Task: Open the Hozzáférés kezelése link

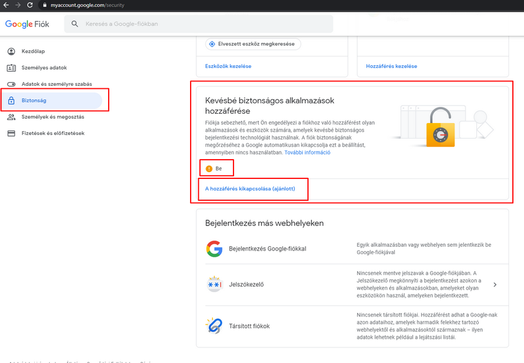Action: [x=391, y=66]
